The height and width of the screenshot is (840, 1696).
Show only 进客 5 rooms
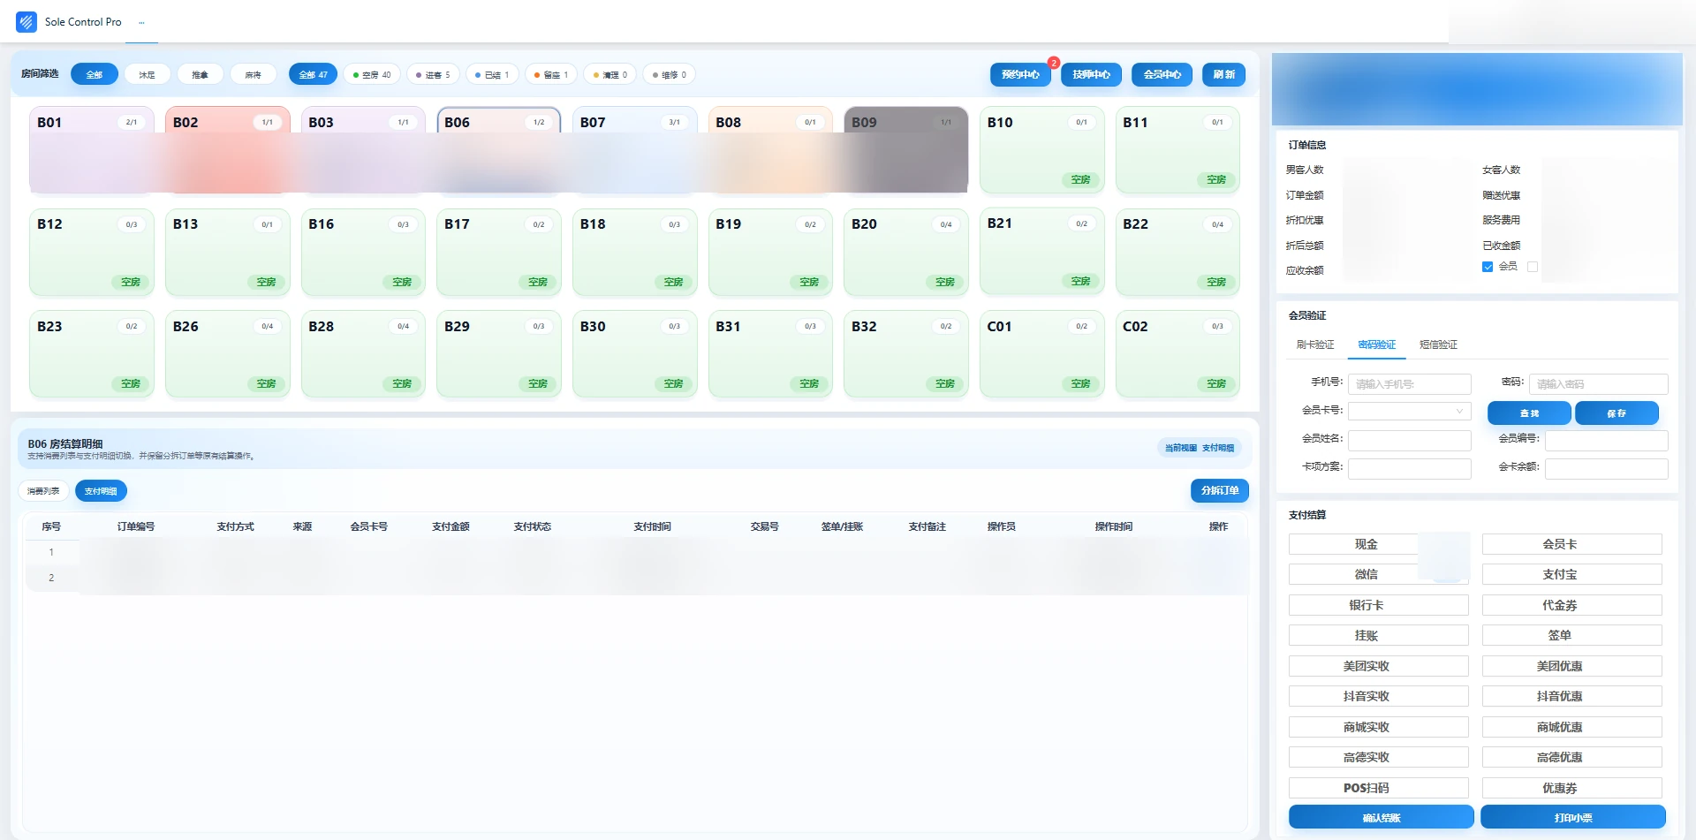coord(434,75)
